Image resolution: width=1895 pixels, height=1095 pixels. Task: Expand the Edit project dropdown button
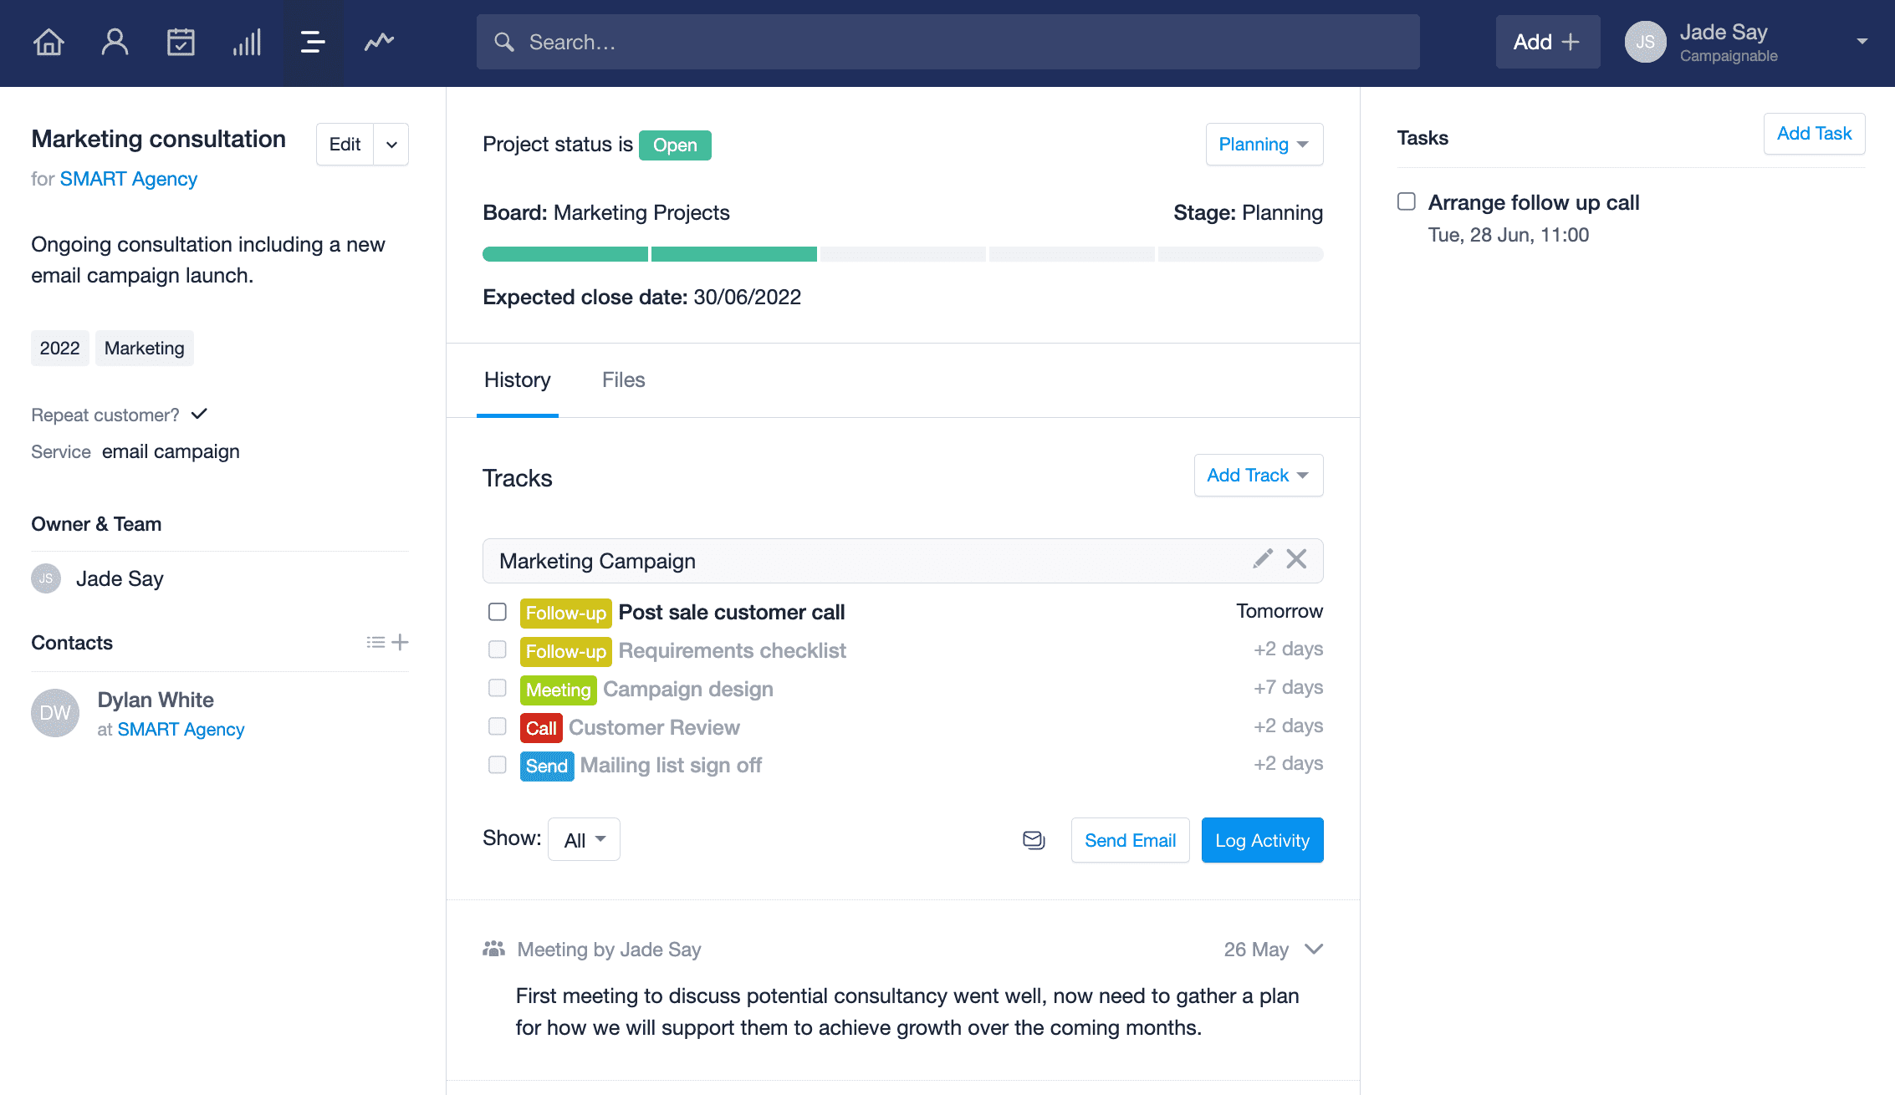tap(391, 144)
